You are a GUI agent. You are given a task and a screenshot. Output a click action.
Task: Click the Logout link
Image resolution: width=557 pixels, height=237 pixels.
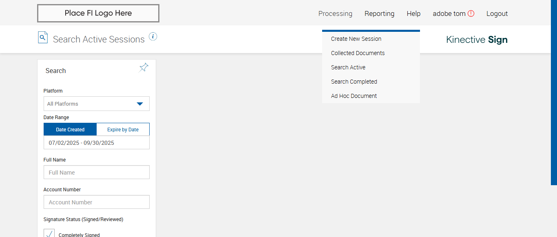click(497, 13)
